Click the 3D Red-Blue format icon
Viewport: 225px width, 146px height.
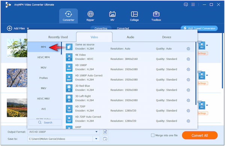click(x=69, y=88)
